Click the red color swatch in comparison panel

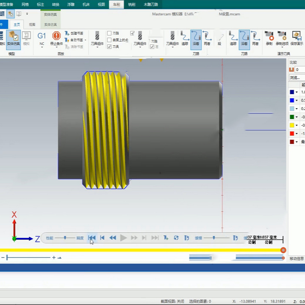(x=292, y=133)
